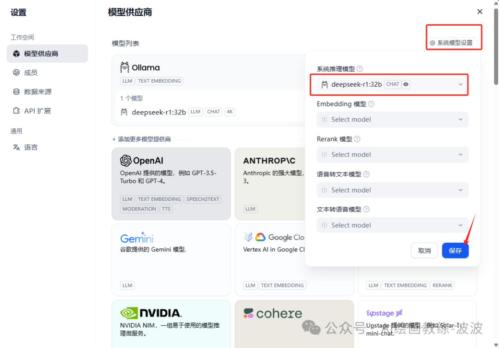Image resolution: width=499 pixels, height=348 pixels.
Task: Open the 文本转语音模型 Select model dropdown
Action: coord(392,225)
